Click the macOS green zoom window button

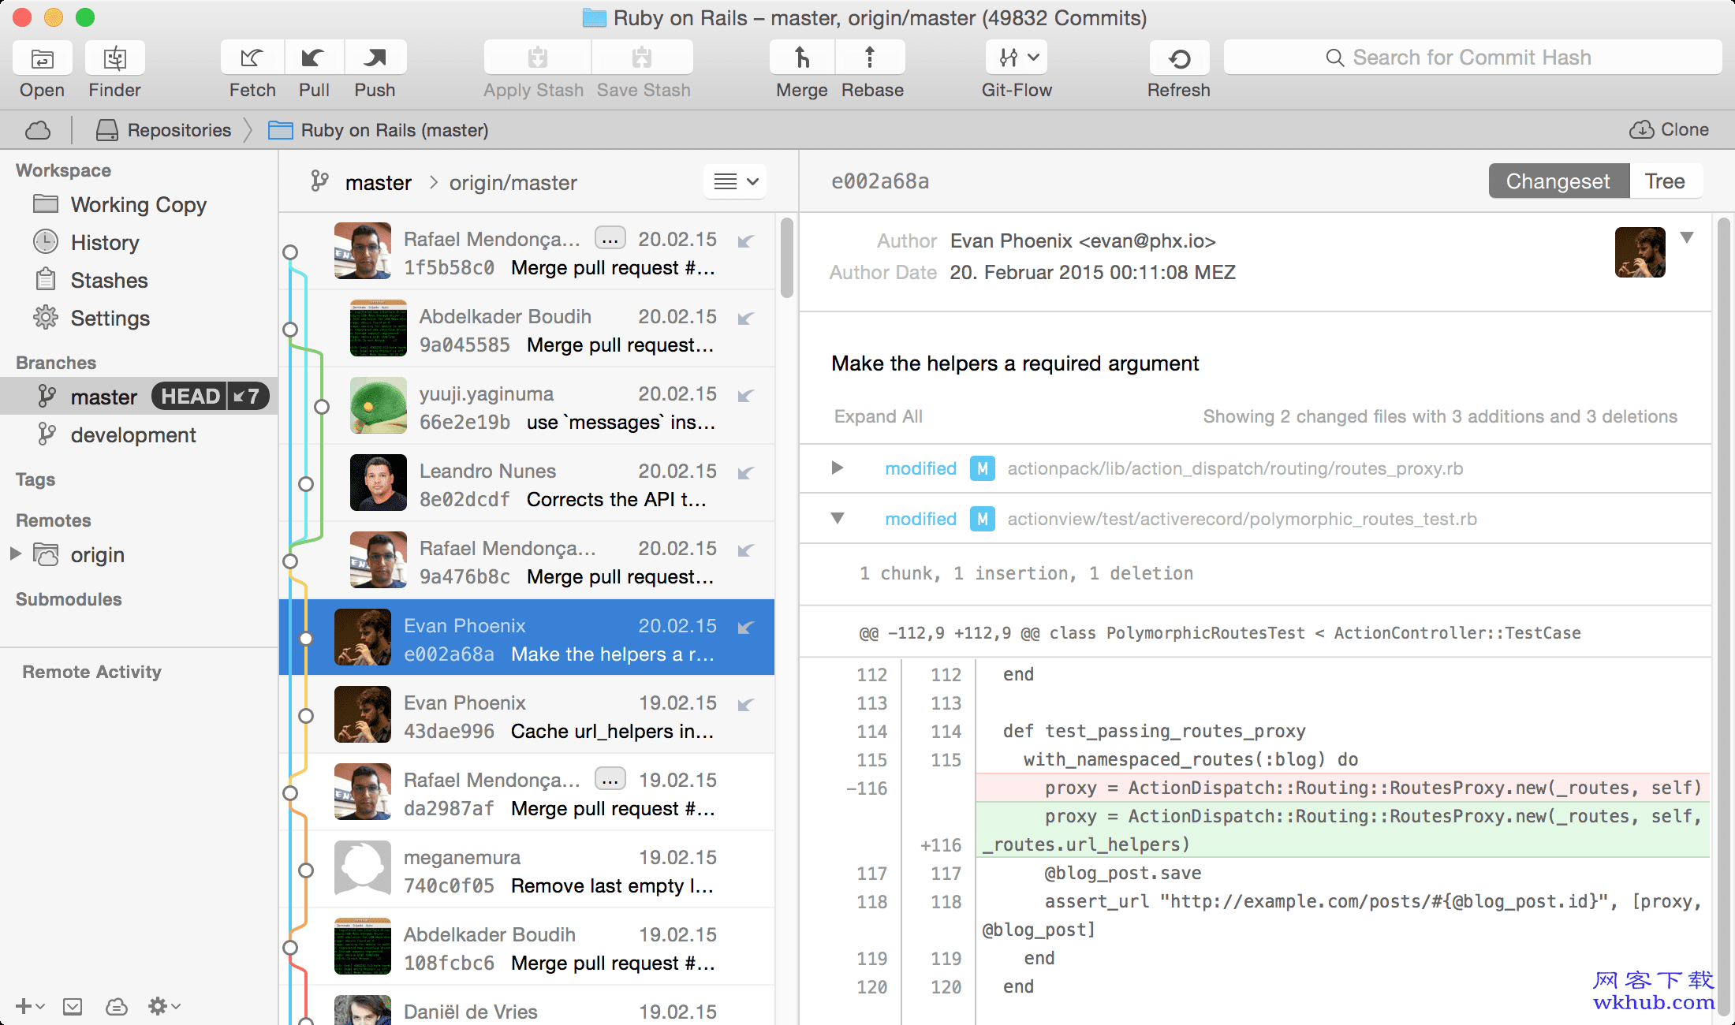[85, 17]
